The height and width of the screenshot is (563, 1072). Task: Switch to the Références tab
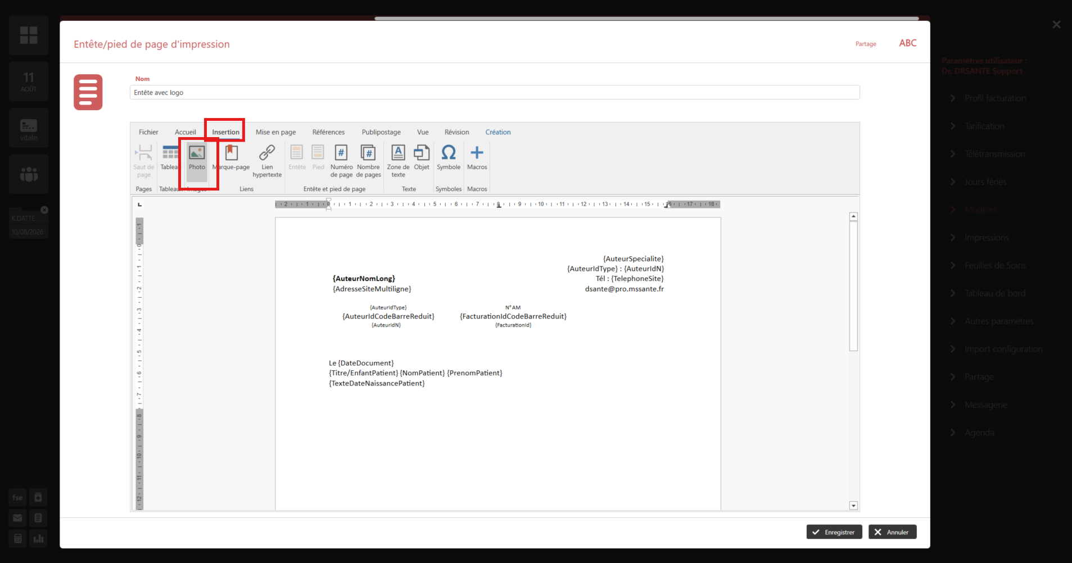click(328, 132)
